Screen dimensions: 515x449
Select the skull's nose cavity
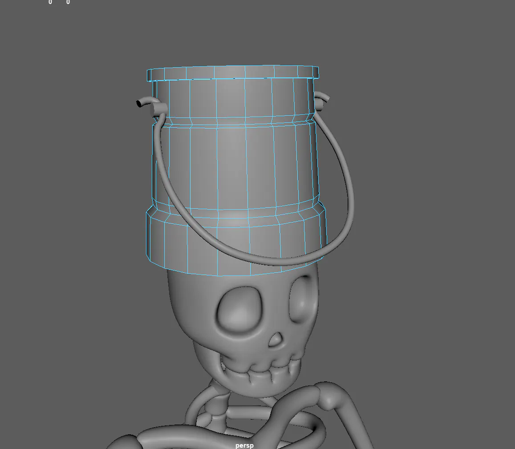point(276,340)
